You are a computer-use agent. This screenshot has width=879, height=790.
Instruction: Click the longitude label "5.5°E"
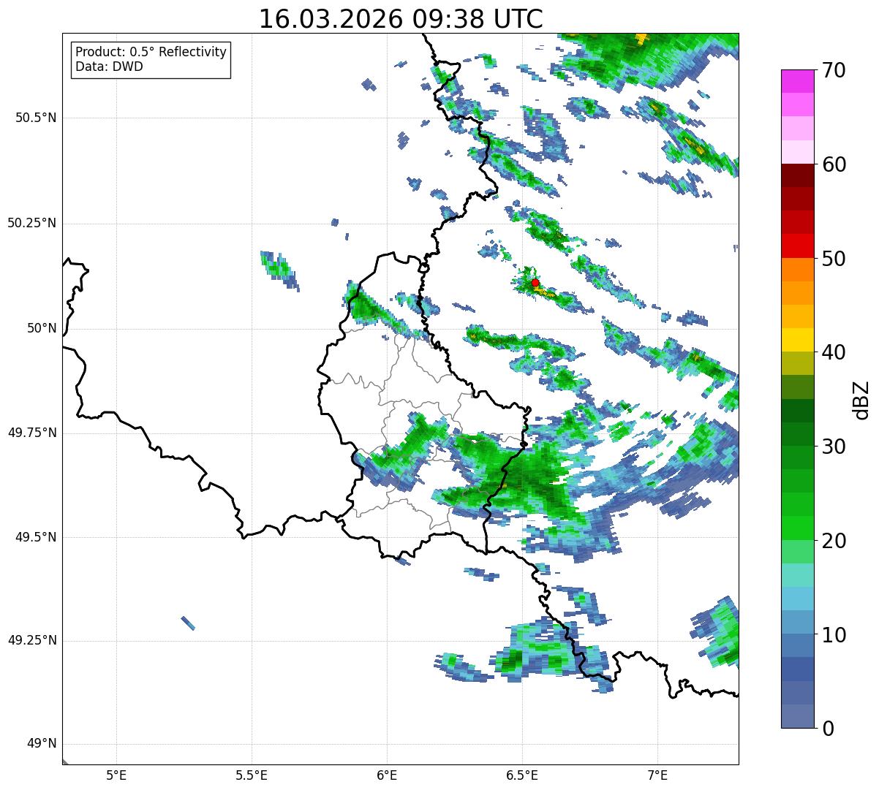coord(252,775)
